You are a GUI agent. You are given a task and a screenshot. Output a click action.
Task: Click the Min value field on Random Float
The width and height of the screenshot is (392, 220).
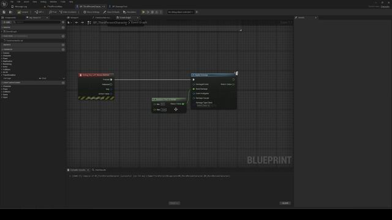(x=163, y=104)
